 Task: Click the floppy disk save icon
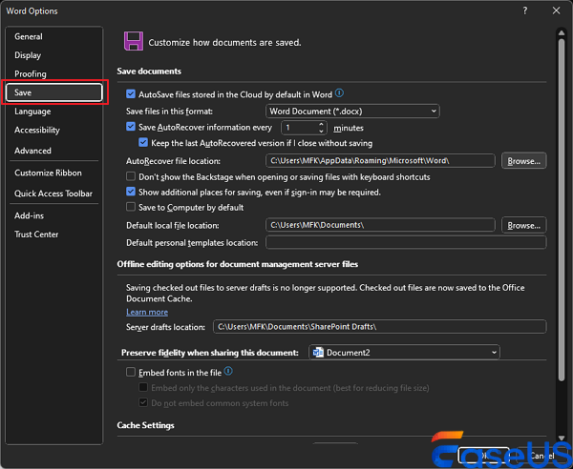134,40
